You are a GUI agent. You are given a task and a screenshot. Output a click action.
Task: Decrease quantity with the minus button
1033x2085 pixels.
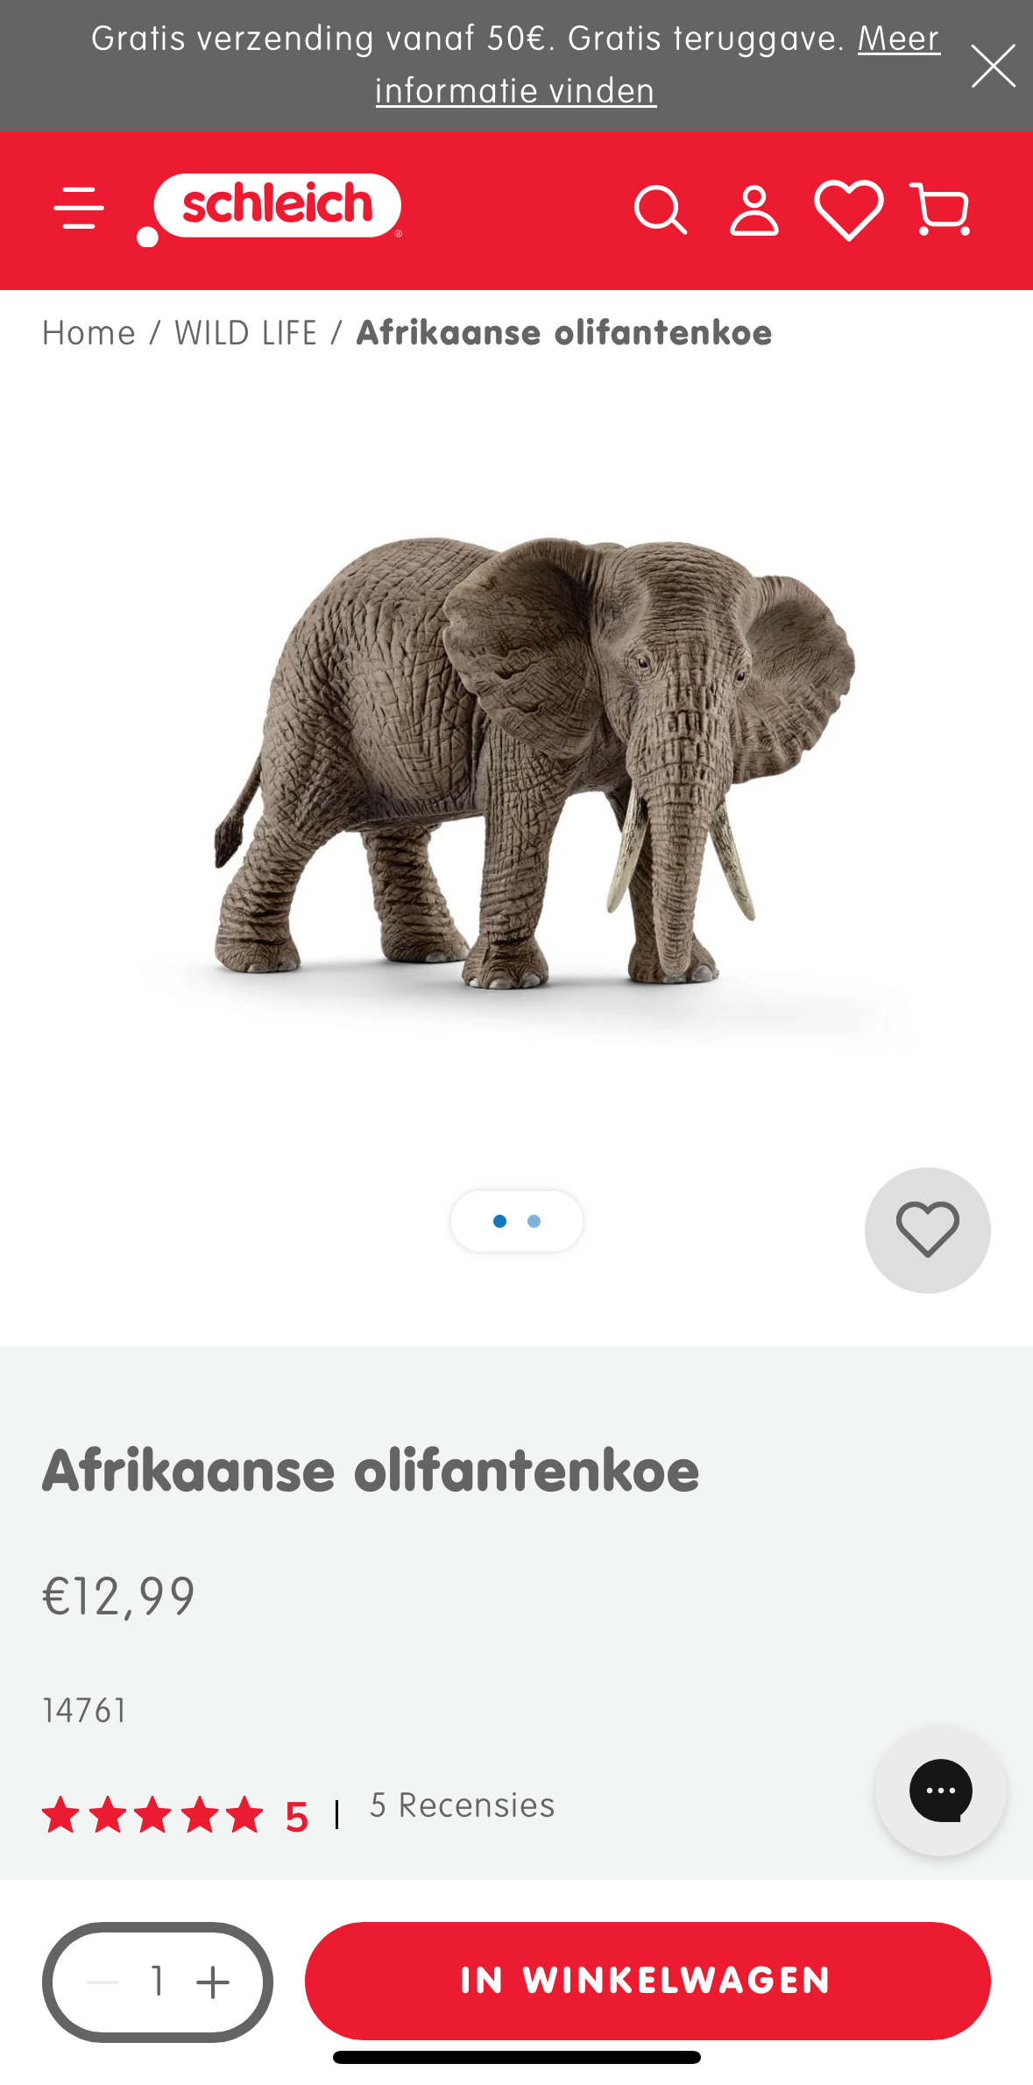click(103, 1982)
